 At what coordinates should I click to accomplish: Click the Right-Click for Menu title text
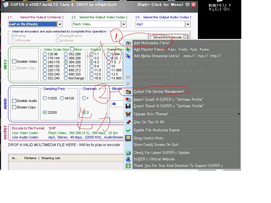click(x=160, y=5)
